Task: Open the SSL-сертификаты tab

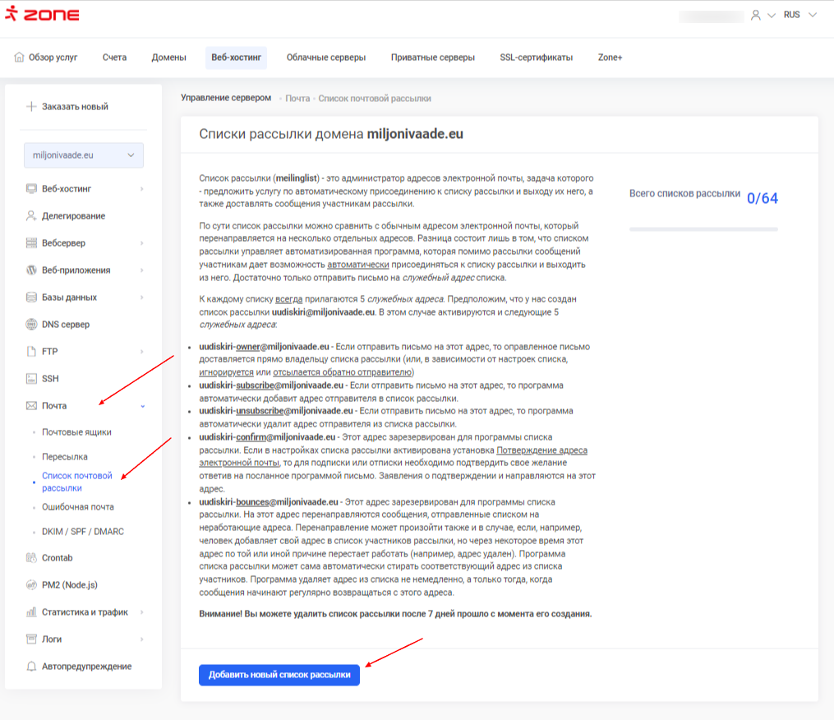Action: (536, 58)
